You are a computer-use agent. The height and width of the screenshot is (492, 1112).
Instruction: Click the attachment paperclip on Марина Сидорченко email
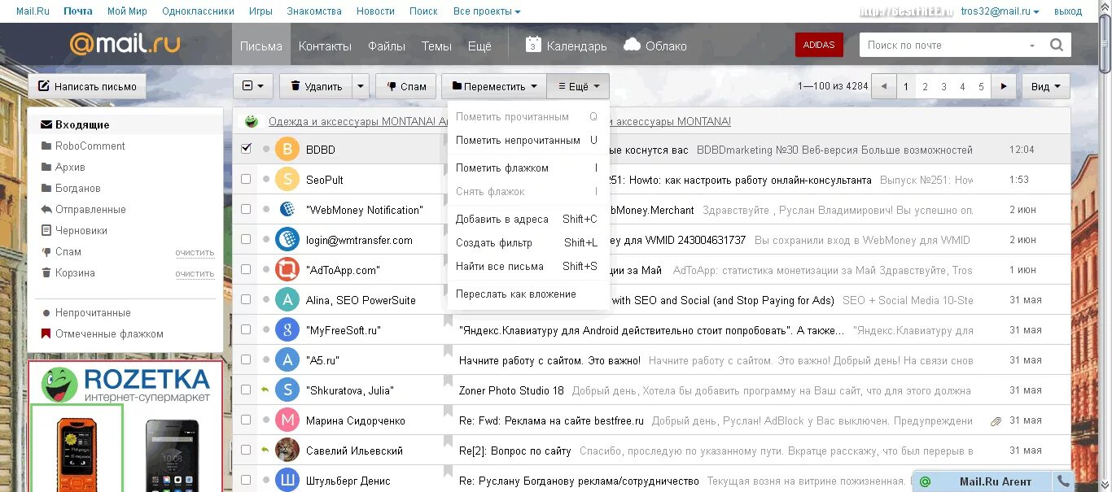click(995, 421)
